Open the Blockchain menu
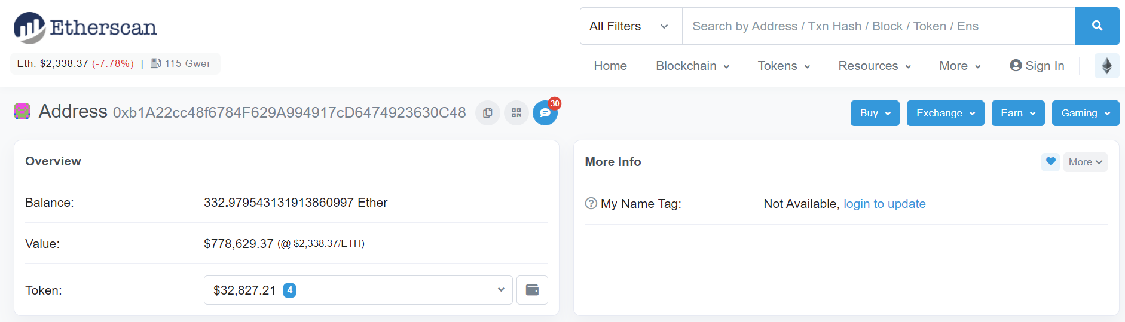1125x322 pixels. coord(692,66)
